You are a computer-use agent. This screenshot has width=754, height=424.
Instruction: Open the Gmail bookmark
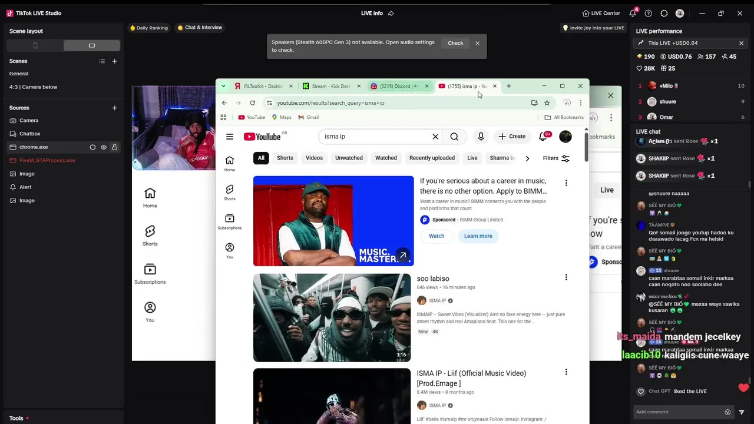(309, 117)
